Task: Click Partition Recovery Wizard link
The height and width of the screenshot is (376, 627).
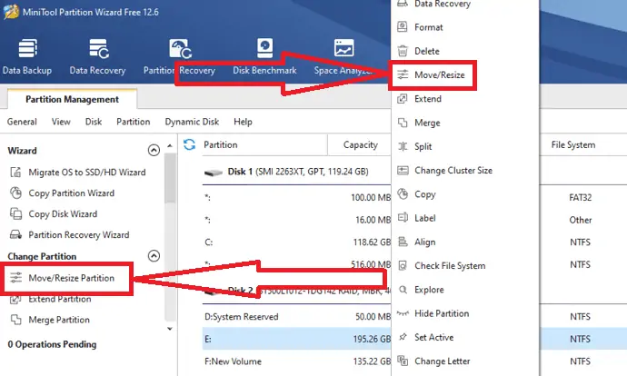Action: click(79, 234)
